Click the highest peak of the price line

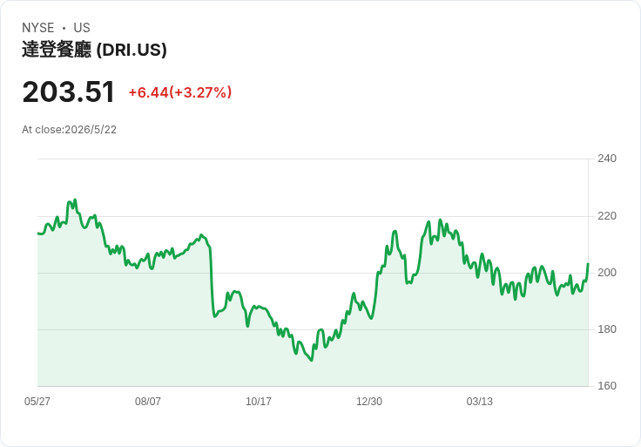pyautogui.click(x=75, y=200)
